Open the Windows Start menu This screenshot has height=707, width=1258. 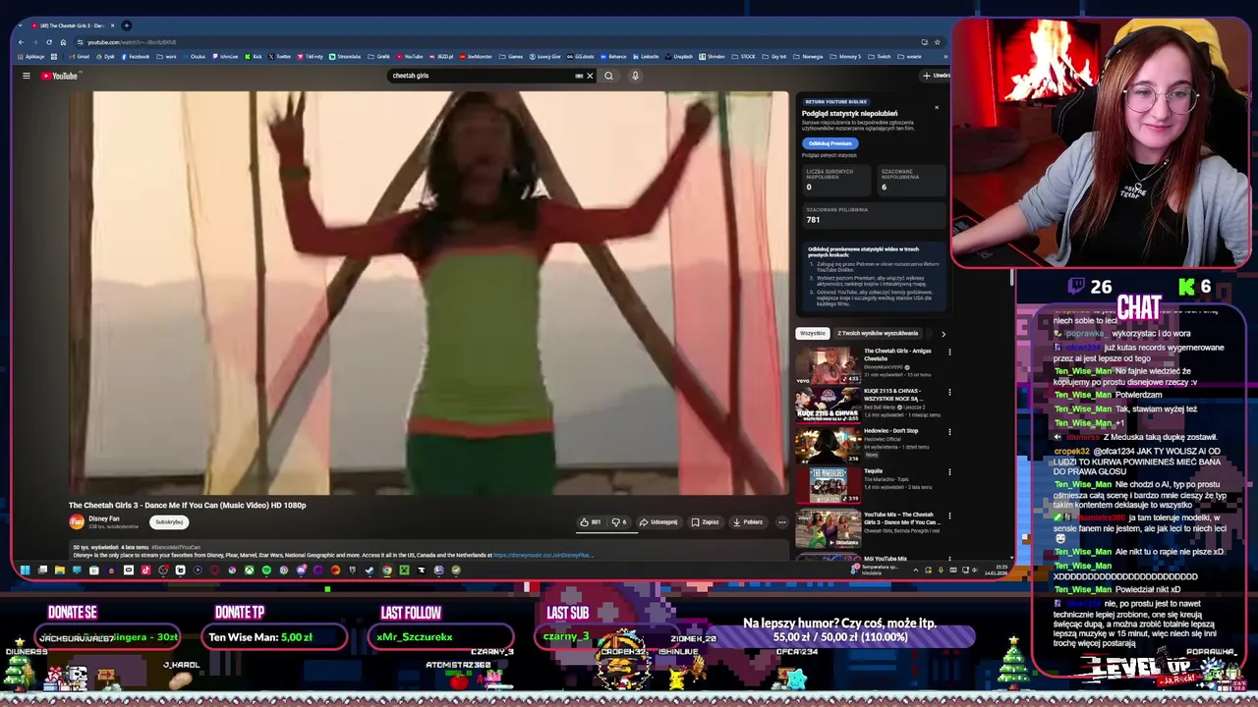point(25,570)
